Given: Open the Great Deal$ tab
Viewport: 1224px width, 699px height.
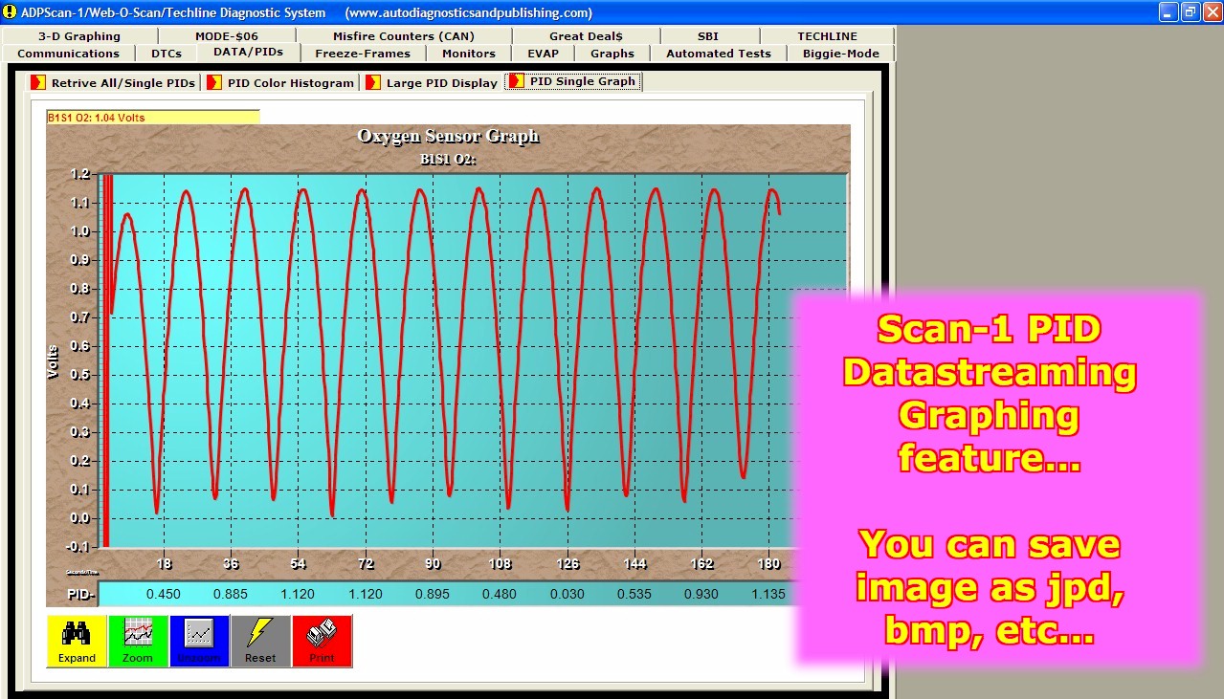Looking at the screenshot, I should point(586,36).
